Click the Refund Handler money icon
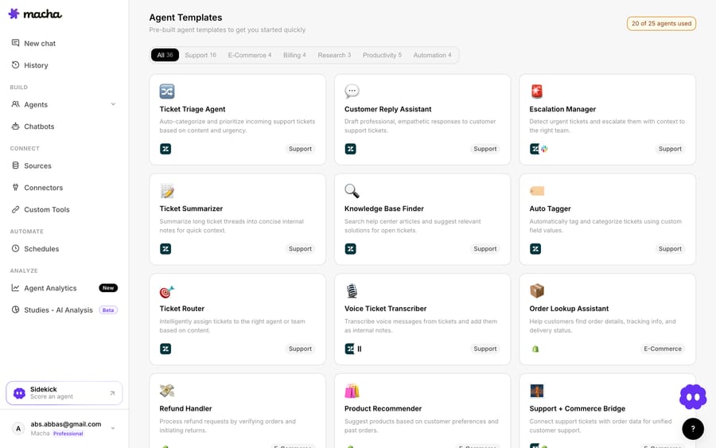The image size is (716, 448). 167,391
